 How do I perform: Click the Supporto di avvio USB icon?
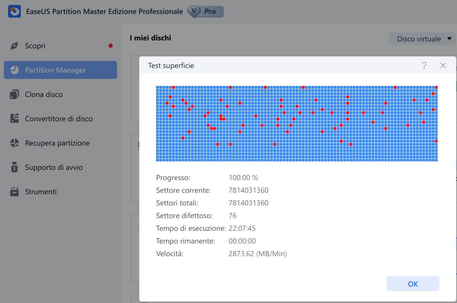pyautogui.click(x=14, y=167)
